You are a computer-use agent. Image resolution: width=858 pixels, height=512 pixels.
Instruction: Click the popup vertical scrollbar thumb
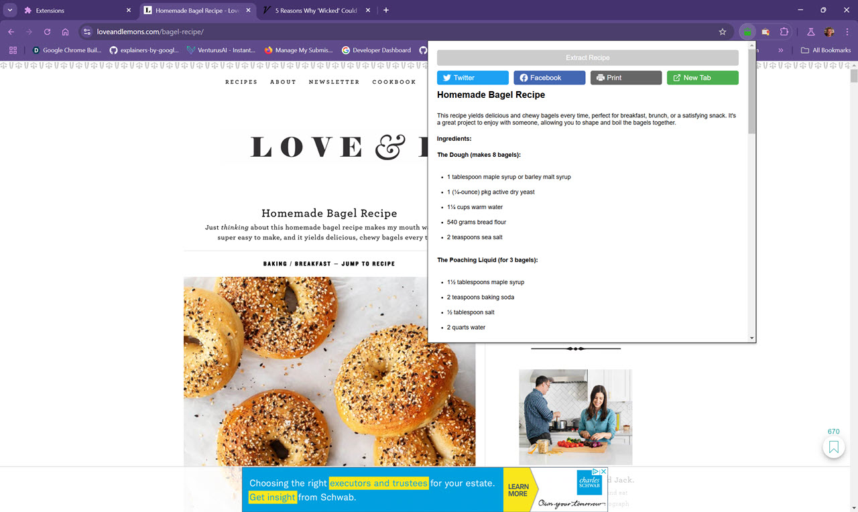[751, 92]
